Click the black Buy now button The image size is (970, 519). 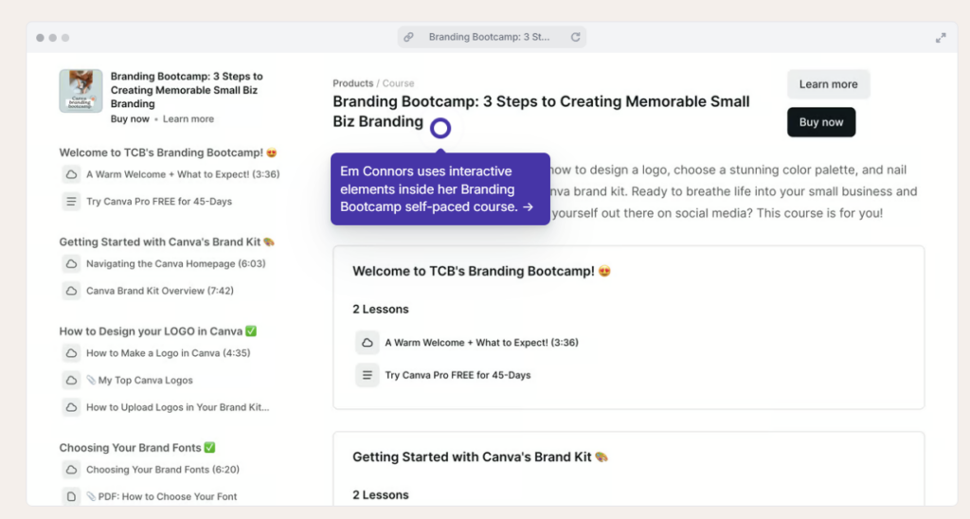point(821,122)
